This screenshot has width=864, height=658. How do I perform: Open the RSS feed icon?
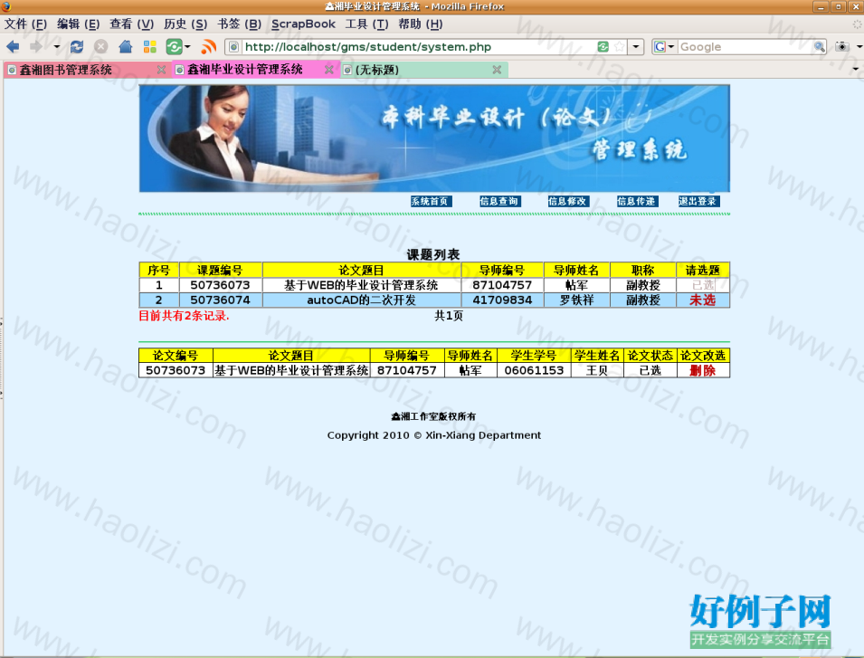point(208,47)
